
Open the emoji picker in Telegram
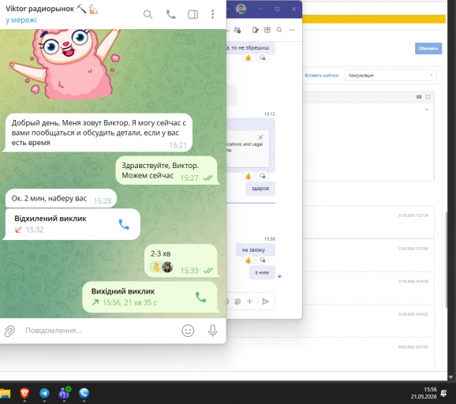click(188, 331)
